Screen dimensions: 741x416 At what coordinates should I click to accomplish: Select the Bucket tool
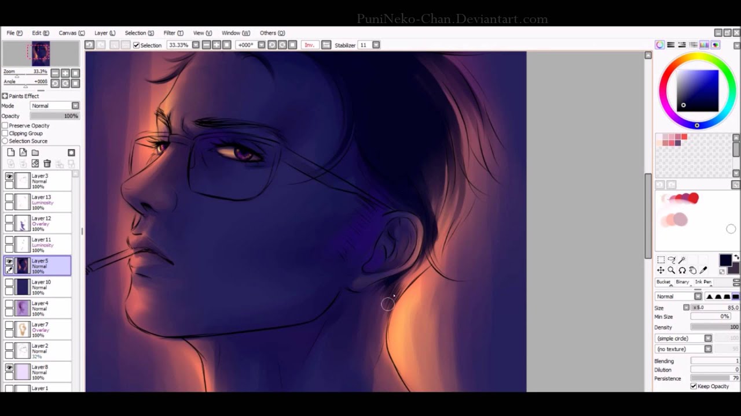point(663,282)
